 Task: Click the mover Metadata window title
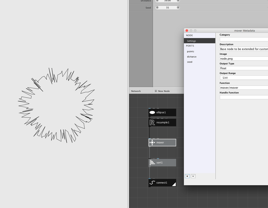pyautogui.click(x=244, y=31)
